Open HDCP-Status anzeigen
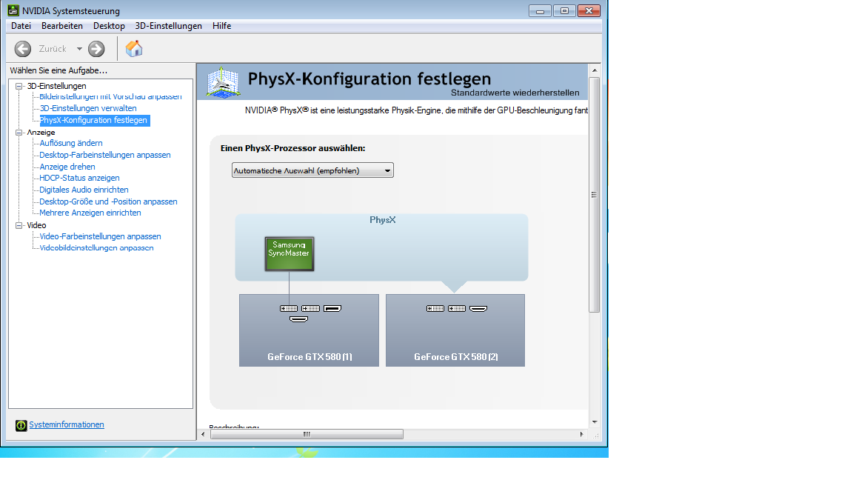 click(x=79, y=178)
